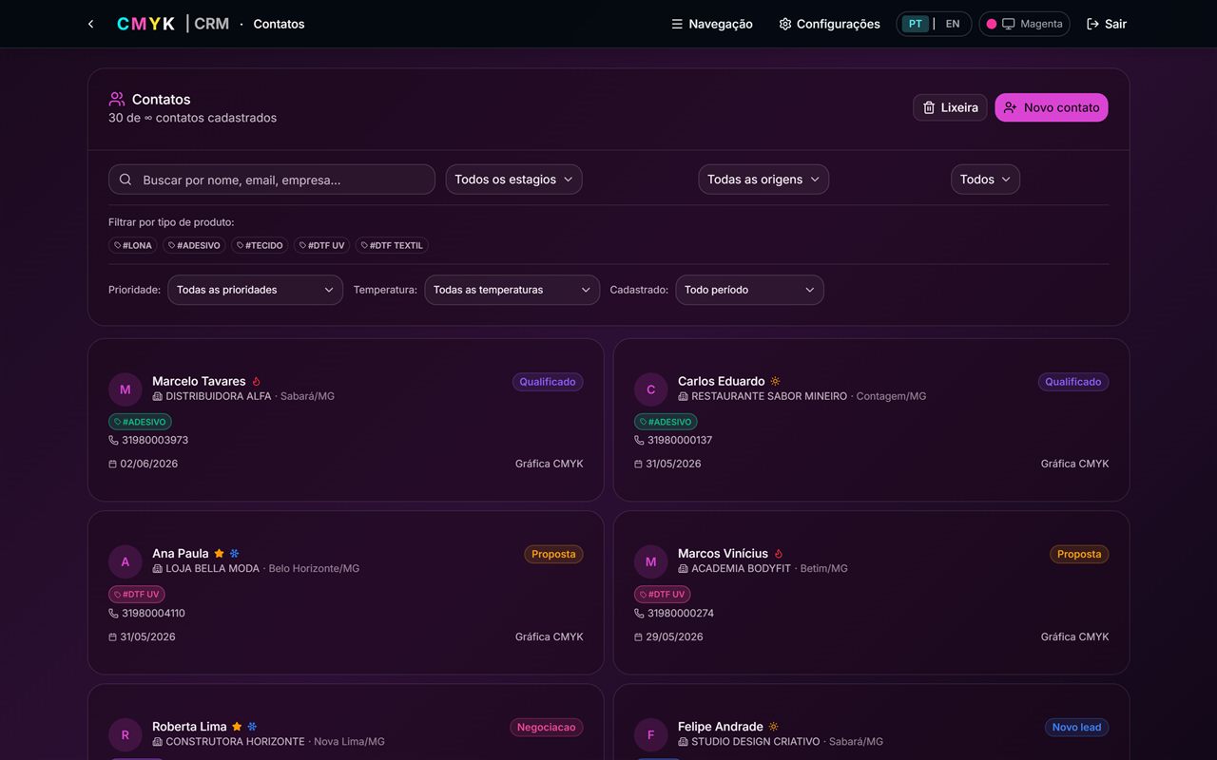Viewport: 1217px width, 760px height.
Task: Click the back arrow in the header
Action: click(90, 24)
